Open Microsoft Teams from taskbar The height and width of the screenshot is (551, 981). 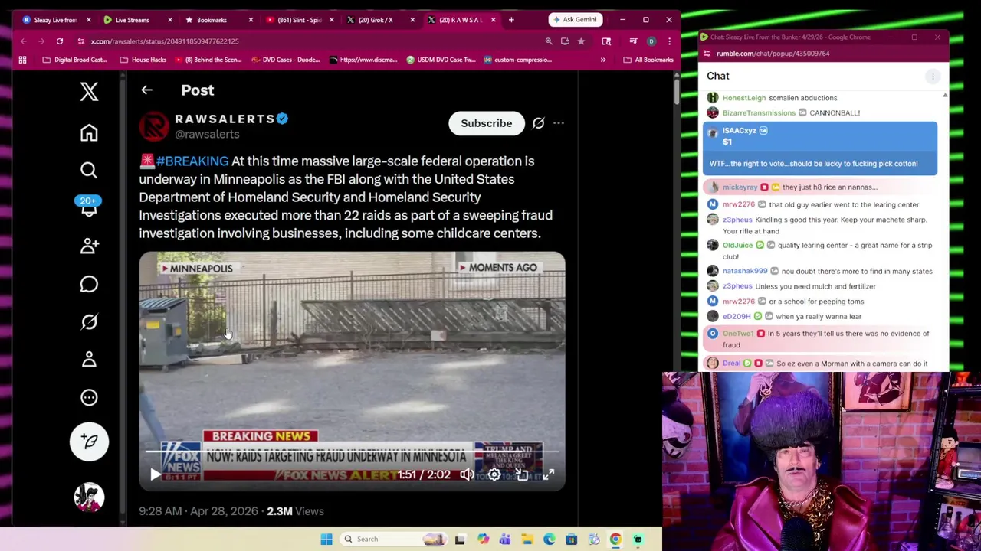pyautogui.click(x=505, y=540)
